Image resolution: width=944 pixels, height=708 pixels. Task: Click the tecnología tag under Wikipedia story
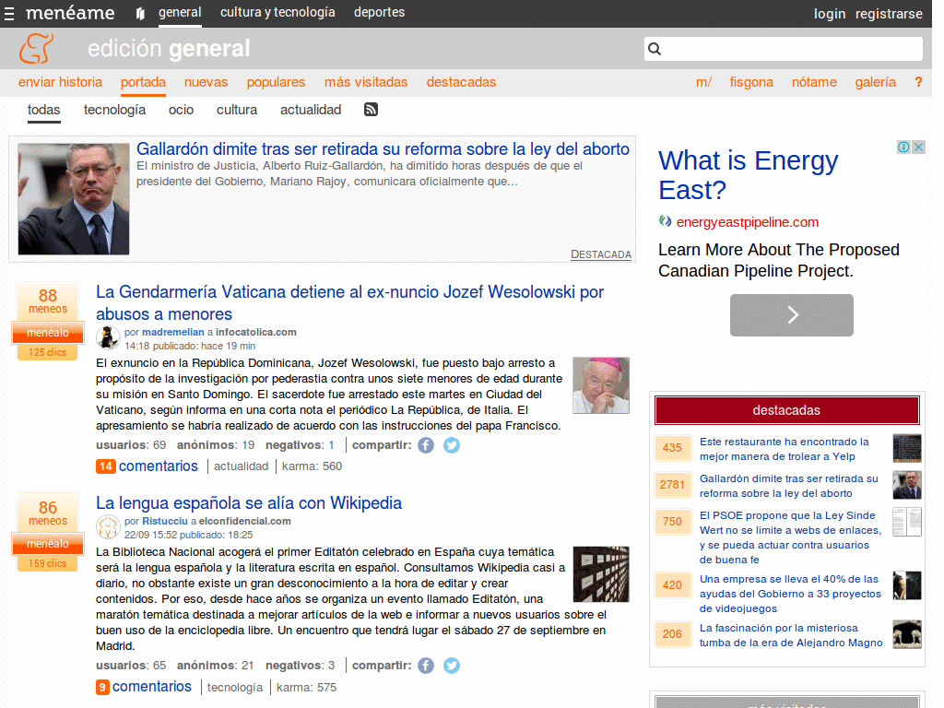pyautogui.click(x=235, y=688)
